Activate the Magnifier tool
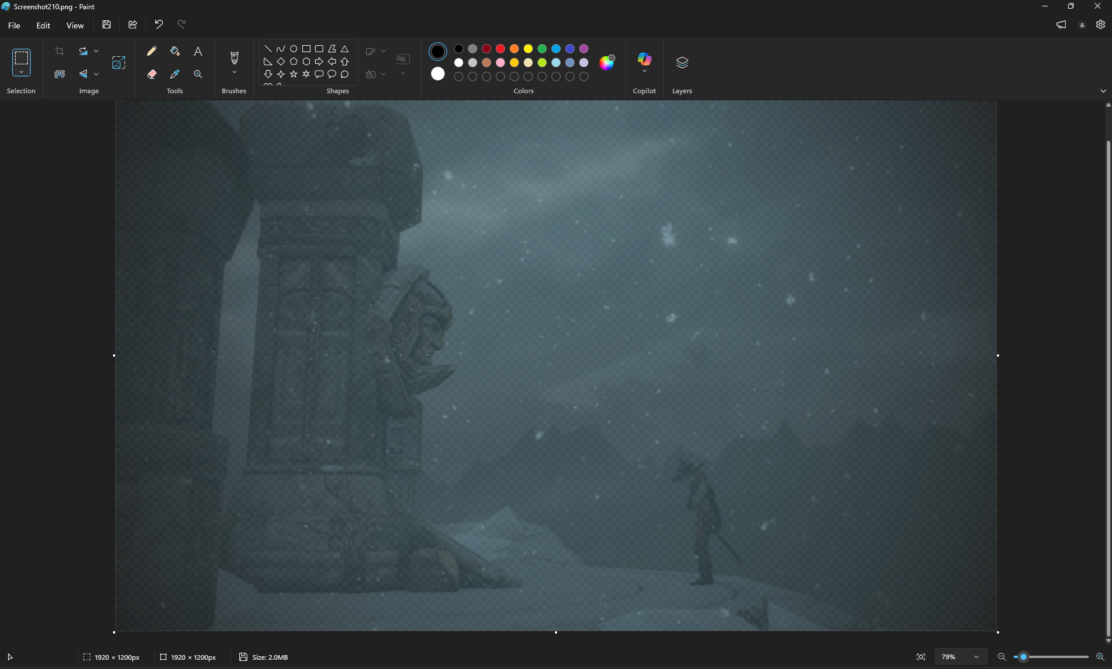 click(x=198, y=74)
